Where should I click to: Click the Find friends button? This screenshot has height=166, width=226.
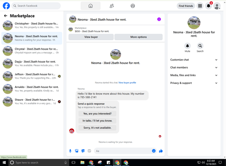tap(186, 6)
